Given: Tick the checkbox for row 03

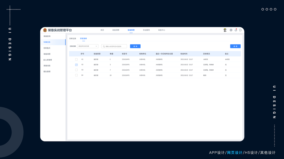Looking at the screenshot, I should 76,70.
